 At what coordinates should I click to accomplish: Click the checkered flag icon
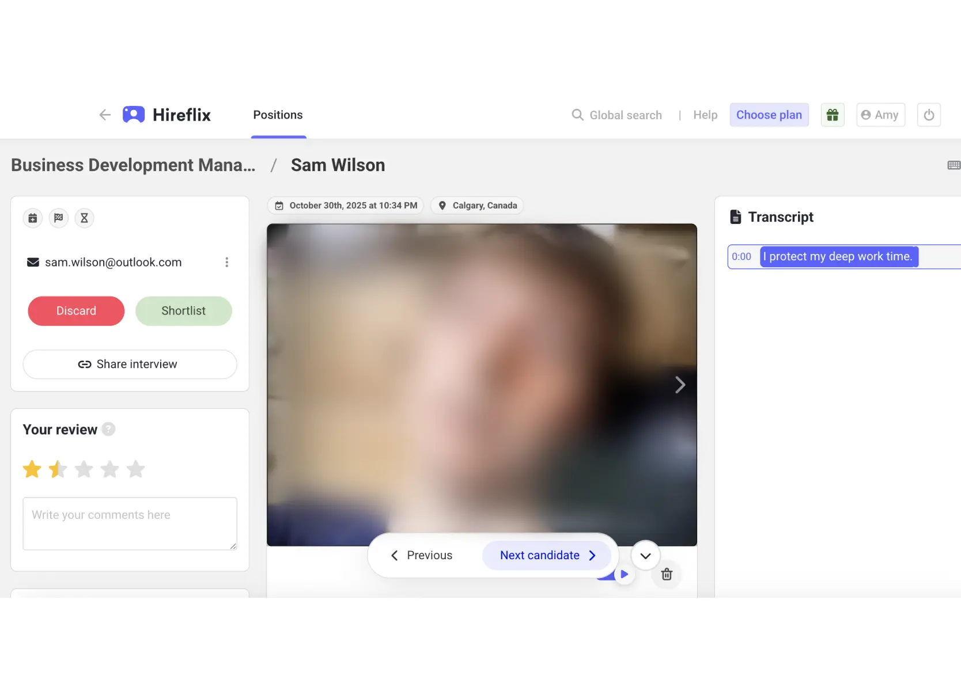pos(58,218)
